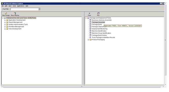
Task: Click the vertical scrollbar on the right
Action: pos(165,40)
